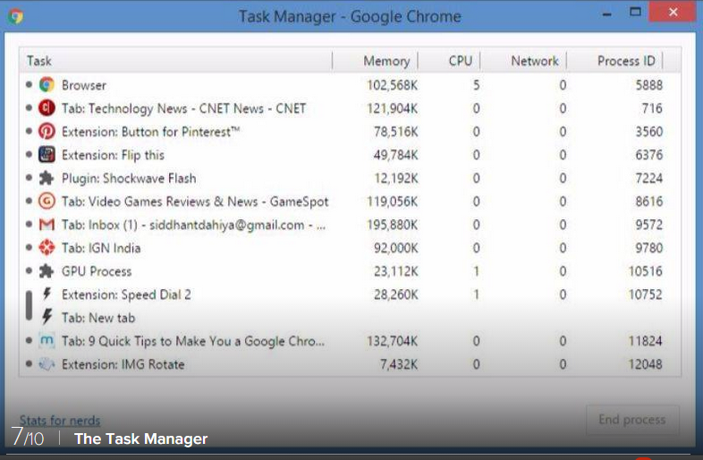
Task: Select Tab: 9 Quick Tips row
Action: point(350,341)
